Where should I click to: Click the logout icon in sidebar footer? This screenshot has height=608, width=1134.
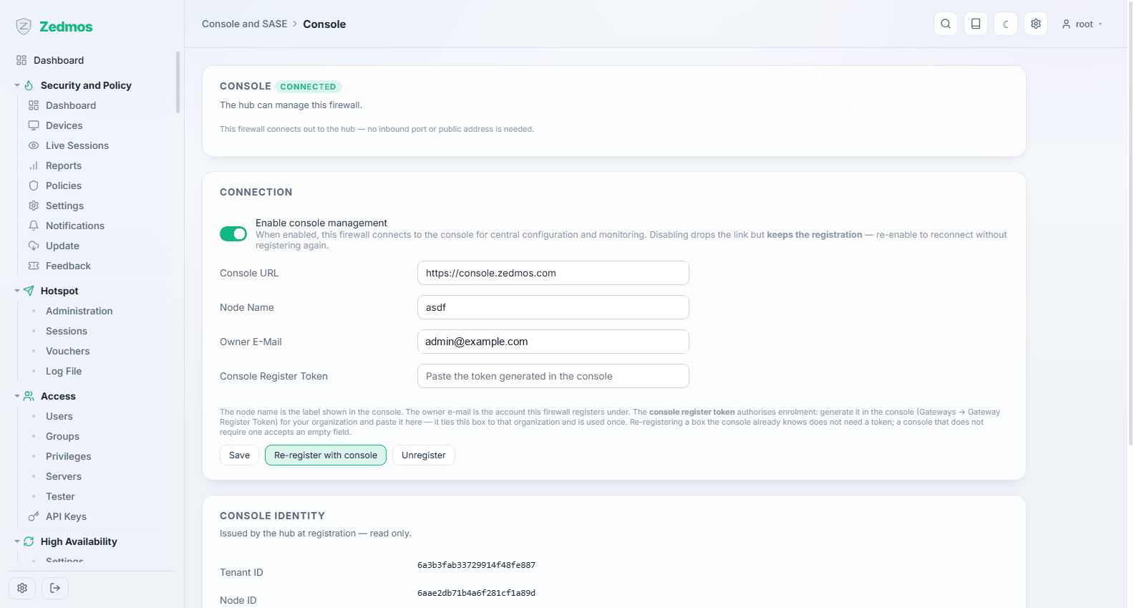55,588
